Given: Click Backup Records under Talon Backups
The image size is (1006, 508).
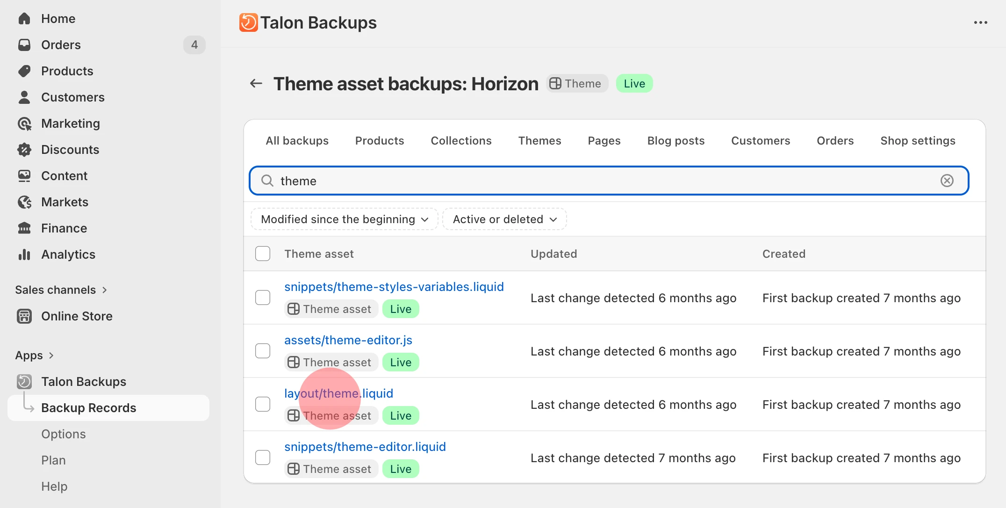Looking at the screenshot, I should pos(89,407).
